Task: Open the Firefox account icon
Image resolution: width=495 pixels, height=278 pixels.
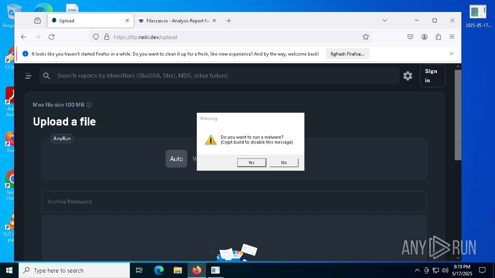Action: pyautogui.click(x=424, y=37)
